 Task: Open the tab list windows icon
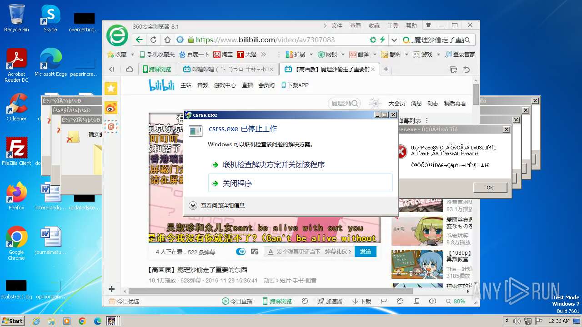[453, 69]
